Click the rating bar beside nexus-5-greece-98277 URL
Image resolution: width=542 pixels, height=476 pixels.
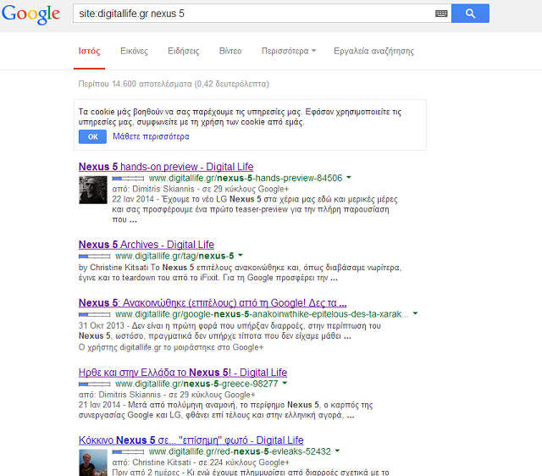(94, 384)
